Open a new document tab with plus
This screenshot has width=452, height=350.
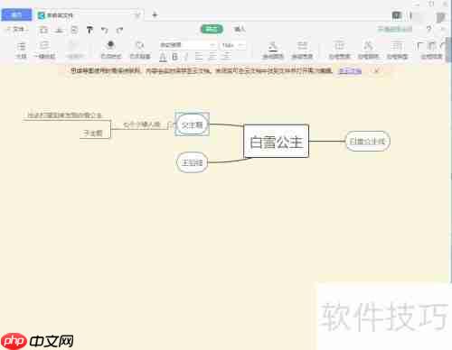pyautogui.click(x=155, y=14)
